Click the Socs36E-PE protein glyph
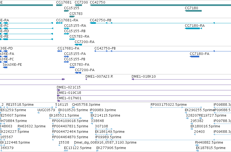 (x=5, y=67)
